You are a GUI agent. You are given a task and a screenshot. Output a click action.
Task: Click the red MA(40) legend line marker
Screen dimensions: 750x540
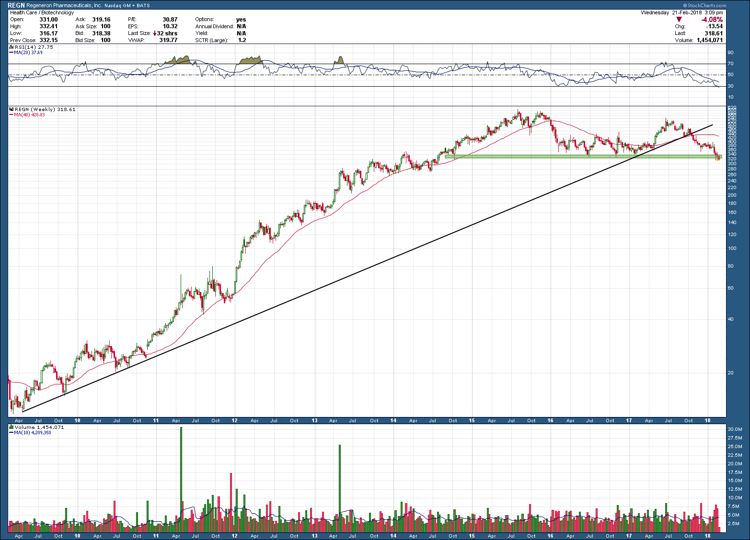[12, 115]
